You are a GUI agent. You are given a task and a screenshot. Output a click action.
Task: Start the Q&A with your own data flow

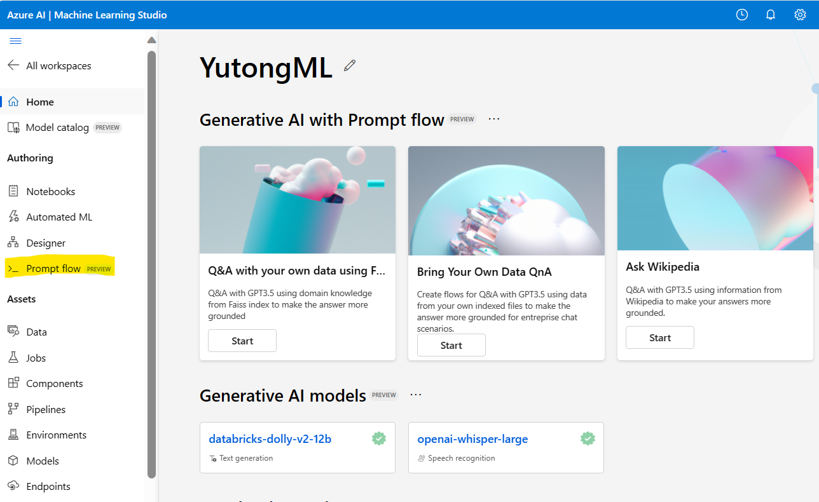(x=242, y=341)
